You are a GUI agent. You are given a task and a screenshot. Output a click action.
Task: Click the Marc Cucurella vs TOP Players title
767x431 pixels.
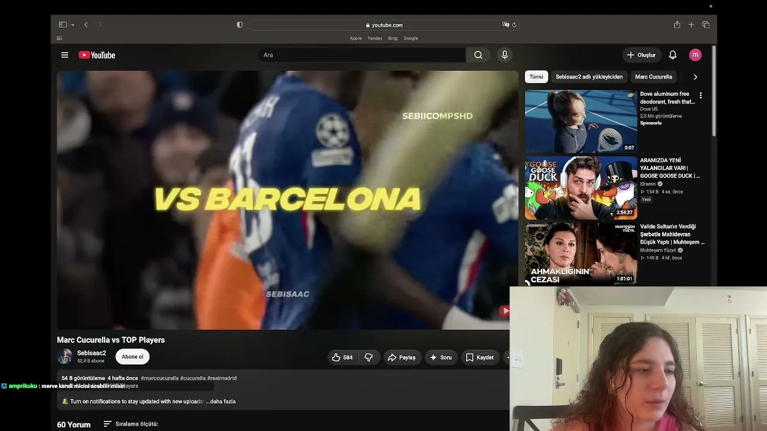coord(111,340)
